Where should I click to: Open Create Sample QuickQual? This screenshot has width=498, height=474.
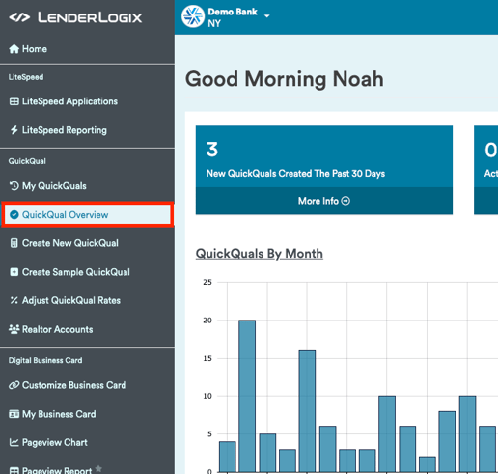coord(87,272)
